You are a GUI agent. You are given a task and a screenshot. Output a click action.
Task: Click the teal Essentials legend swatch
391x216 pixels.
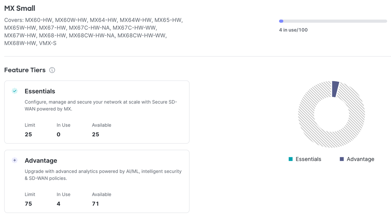pos(290,159)
